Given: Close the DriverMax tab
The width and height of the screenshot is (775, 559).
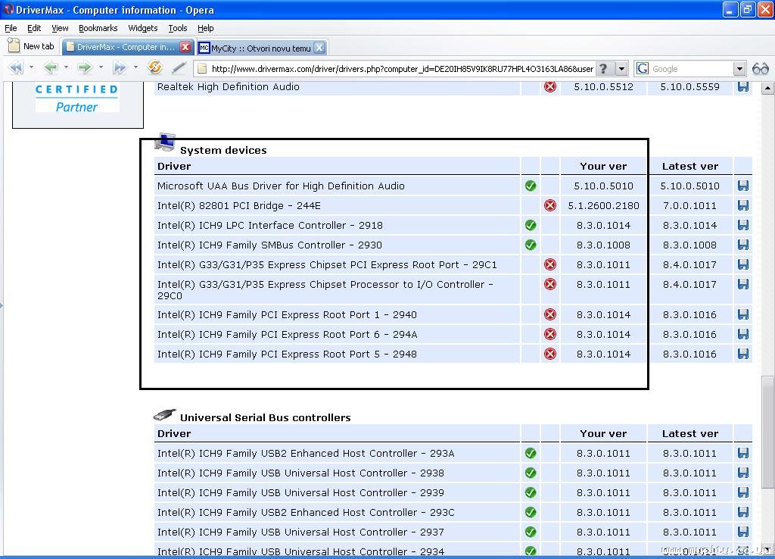Looking at the screenshot, I should click(185, 47).
